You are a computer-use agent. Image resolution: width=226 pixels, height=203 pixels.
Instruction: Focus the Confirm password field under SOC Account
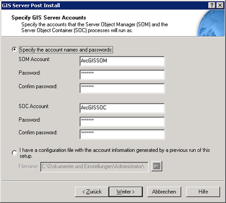122,134
